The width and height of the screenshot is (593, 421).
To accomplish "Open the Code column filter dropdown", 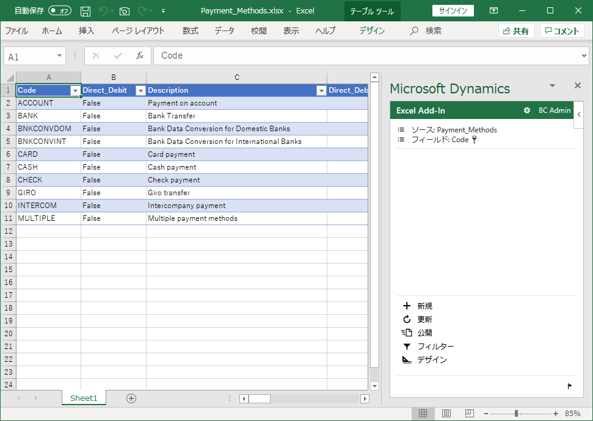I will [x=75, y=91].
